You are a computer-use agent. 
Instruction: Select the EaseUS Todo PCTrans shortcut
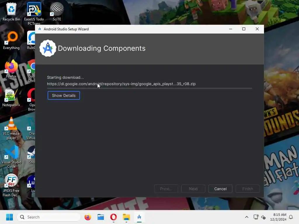(x=34, y=14)
